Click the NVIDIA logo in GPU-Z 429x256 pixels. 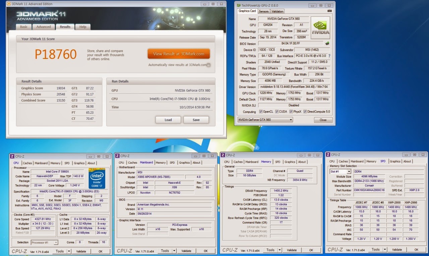click(320, 28)
